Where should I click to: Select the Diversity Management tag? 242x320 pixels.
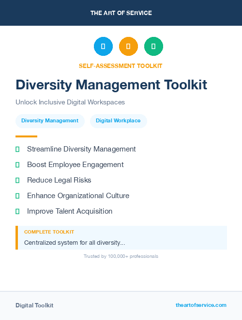click(x=50, y=121)
